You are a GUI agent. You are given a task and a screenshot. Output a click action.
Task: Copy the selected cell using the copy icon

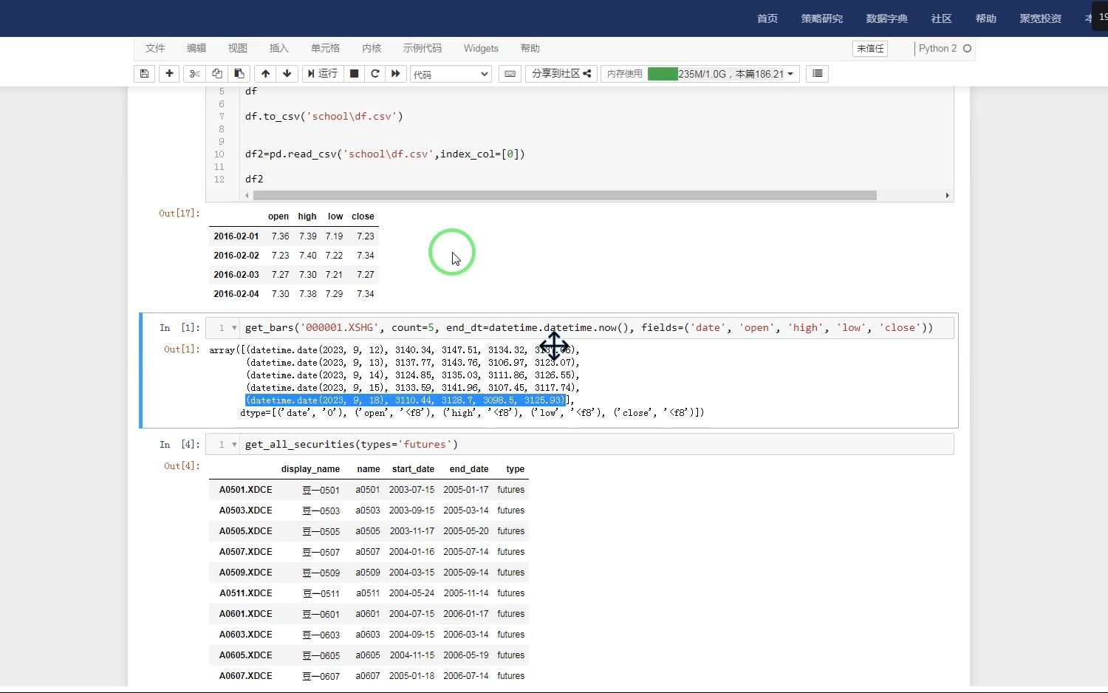point(217,74)
